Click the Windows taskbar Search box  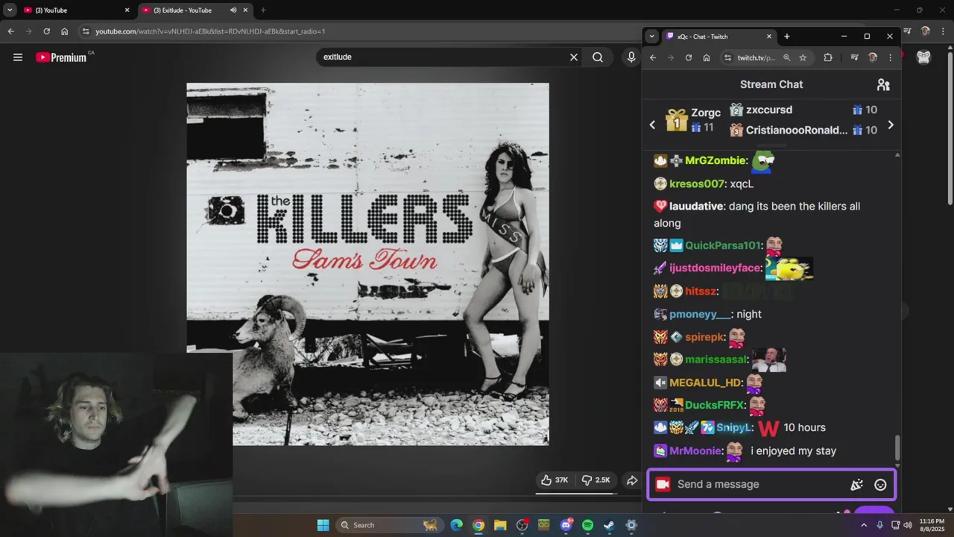(389, 525)
